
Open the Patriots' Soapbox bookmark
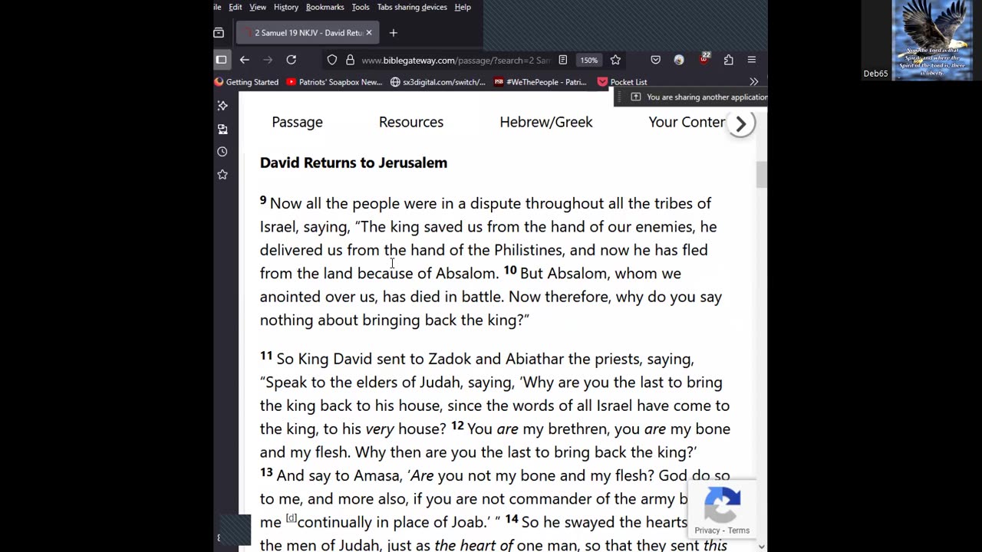click(334, 82)
